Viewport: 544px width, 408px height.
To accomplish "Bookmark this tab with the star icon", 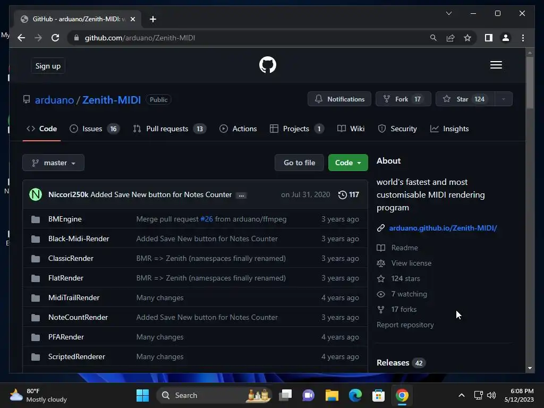I will click(467, 38).
